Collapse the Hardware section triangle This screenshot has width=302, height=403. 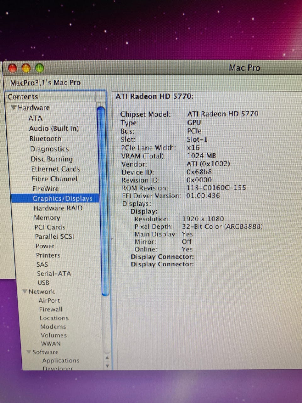14,108
